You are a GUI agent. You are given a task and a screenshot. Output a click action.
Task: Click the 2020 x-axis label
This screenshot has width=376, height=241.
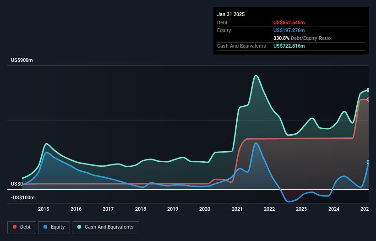tap(205, 209)
